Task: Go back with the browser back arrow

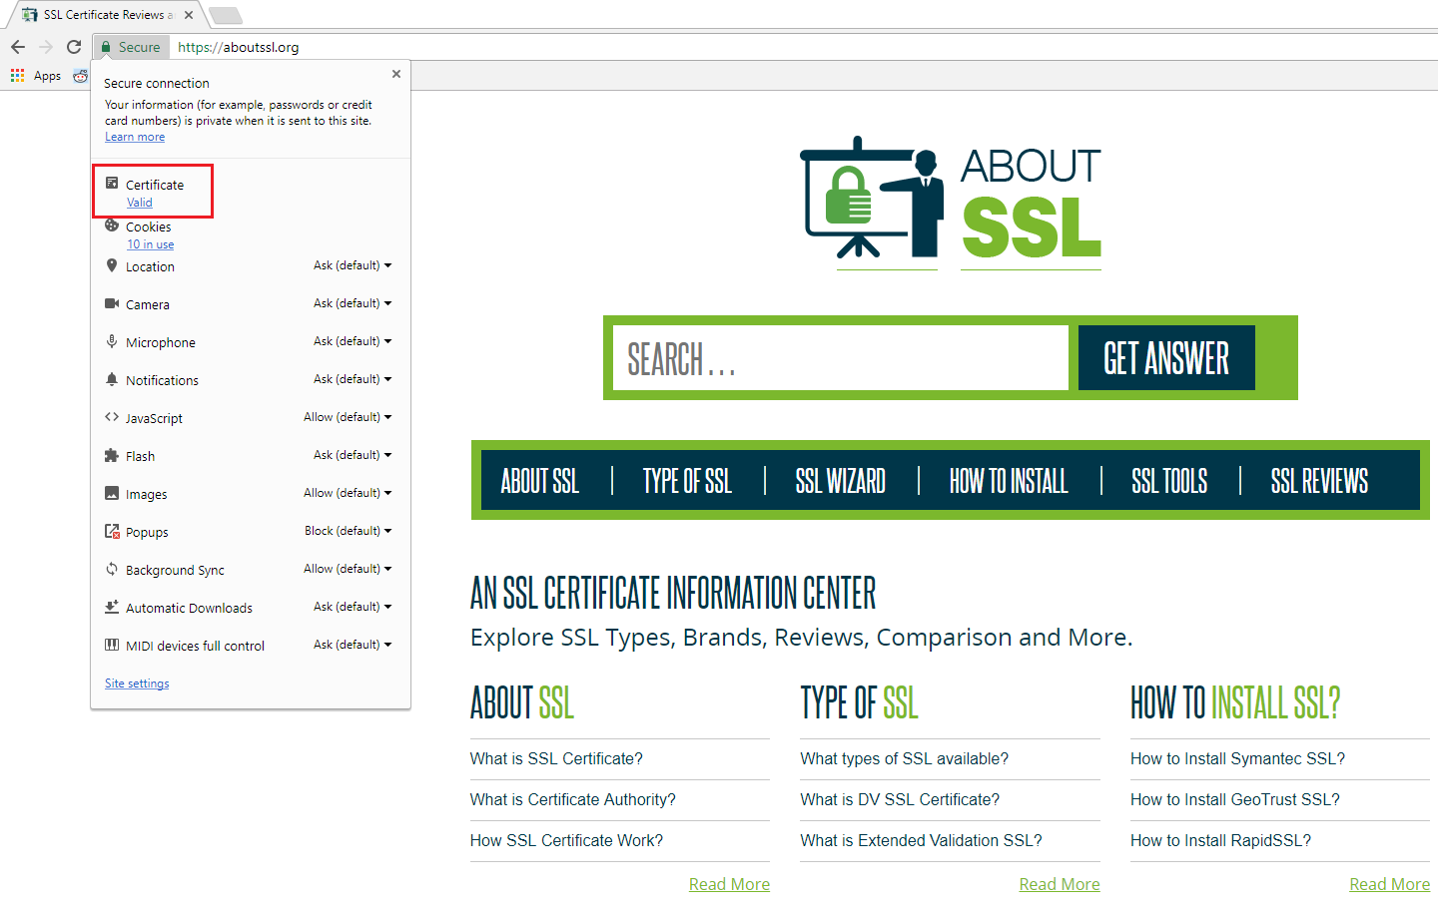Action: [x=18, y=47]
